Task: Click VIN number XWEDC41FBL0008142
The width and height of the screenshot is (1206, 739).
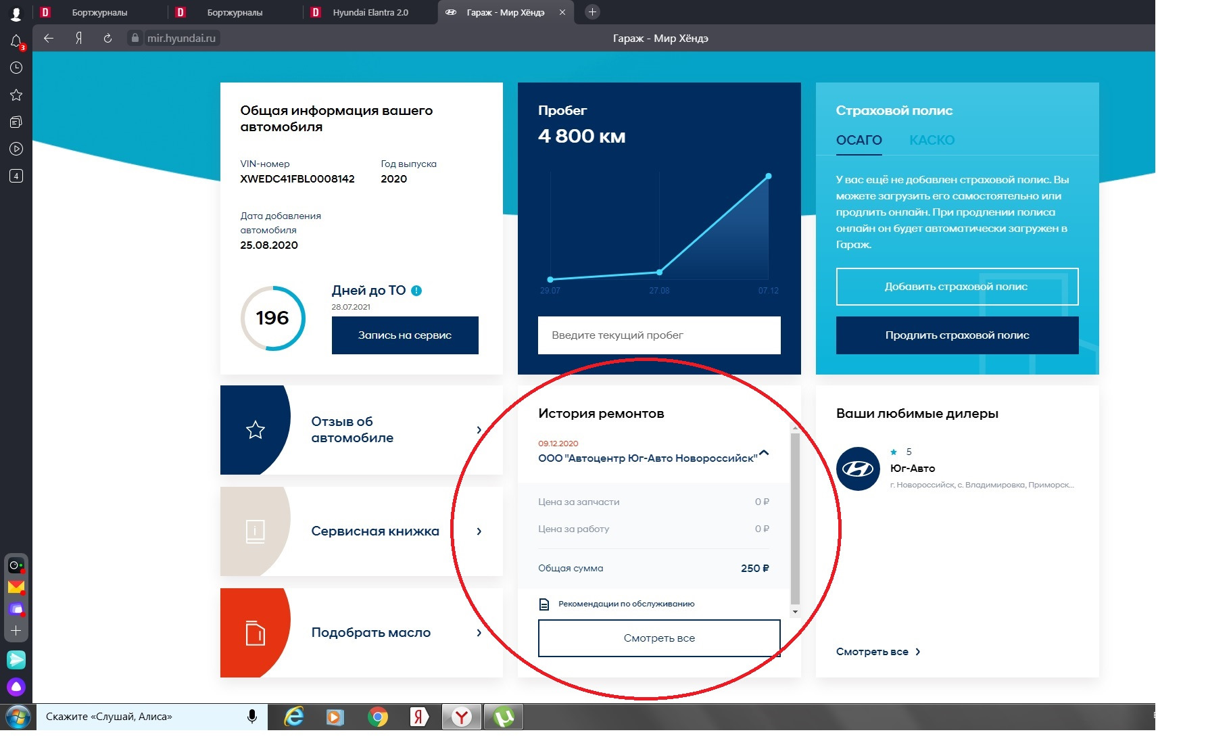Action: [x=297, y=179]
